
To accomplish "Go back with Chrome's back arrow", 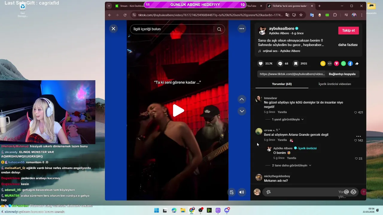I will [x=110, y=15].
